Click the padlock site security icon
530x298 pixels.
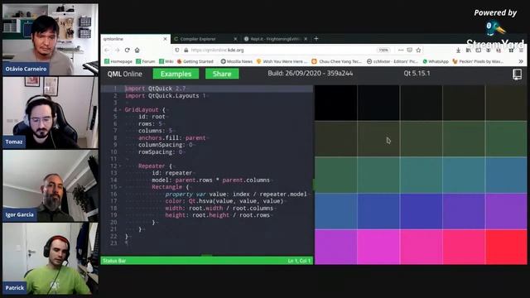(185, 50)
